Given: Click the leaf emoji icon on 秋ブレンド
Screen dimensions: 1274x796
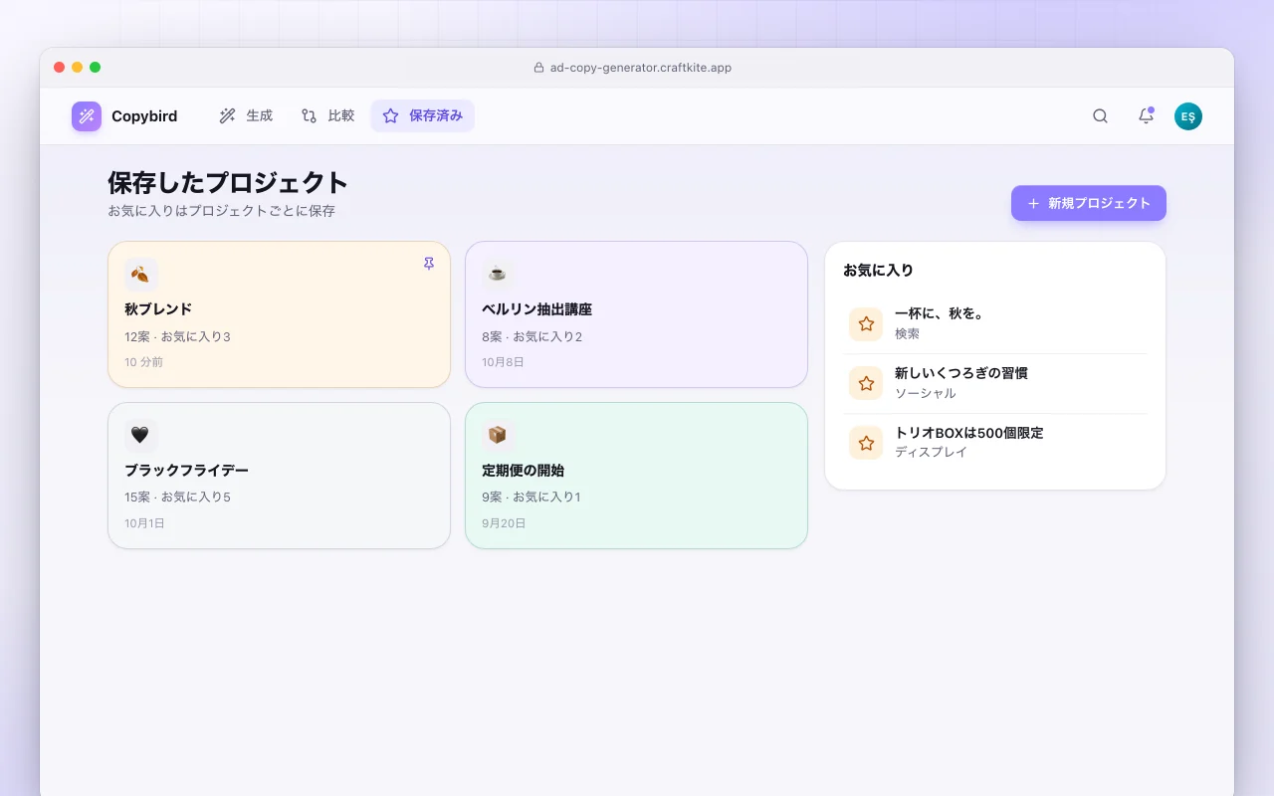Looking at the screenshot, I should click(141, 275).
